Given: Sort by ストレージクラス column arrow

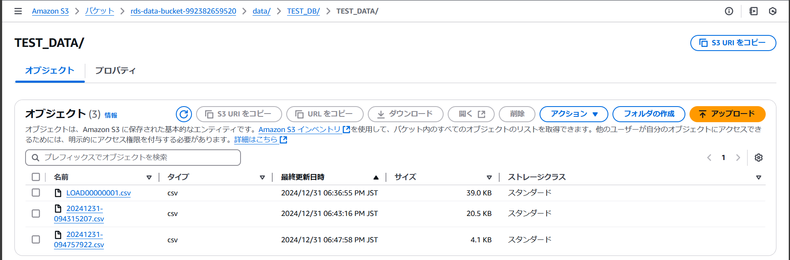Looking at the screenshot, I should click(x=758, y=177).
